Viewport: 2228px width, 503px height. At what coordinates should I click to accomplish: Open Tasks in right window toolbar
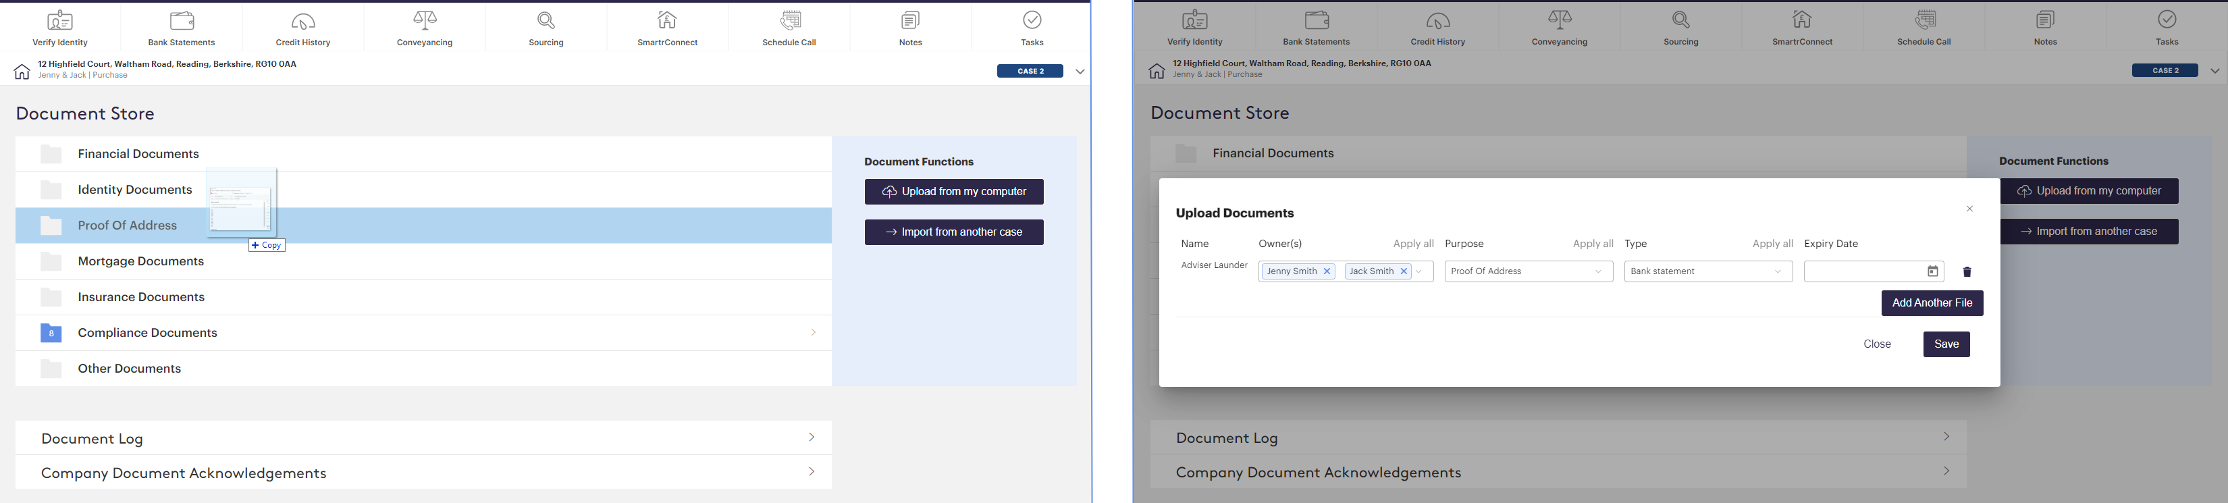[2167, 28]
